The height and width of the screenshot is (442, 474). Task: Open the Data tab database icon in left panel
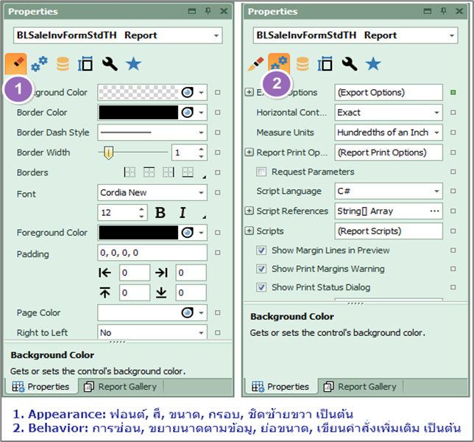coord(63,65)
